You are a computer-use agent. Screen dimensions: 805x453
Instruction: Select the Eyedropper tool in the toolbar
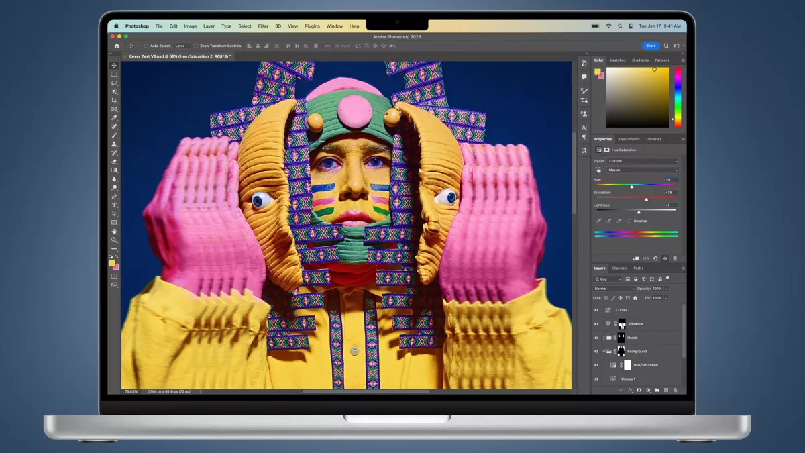click(114, 118)
